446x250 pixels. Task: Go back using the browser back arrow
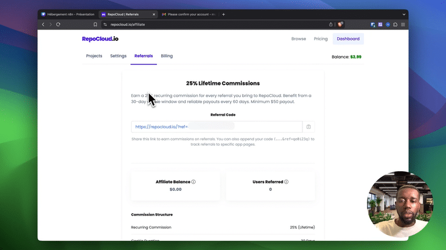[43, 25]
